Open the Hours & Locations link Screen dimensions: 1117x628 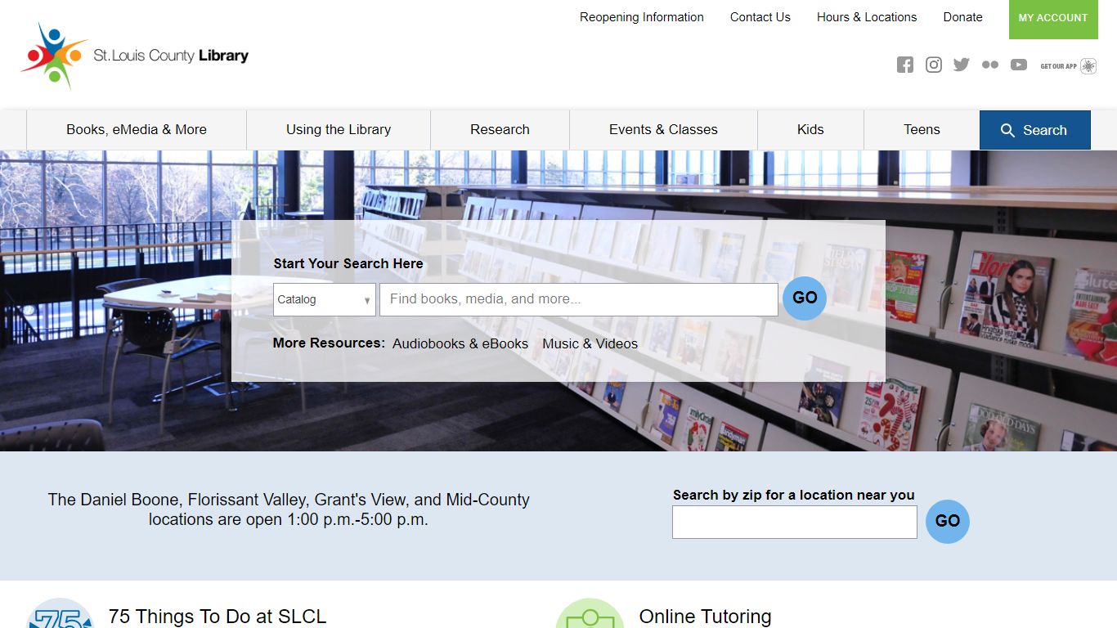point(867,17)
